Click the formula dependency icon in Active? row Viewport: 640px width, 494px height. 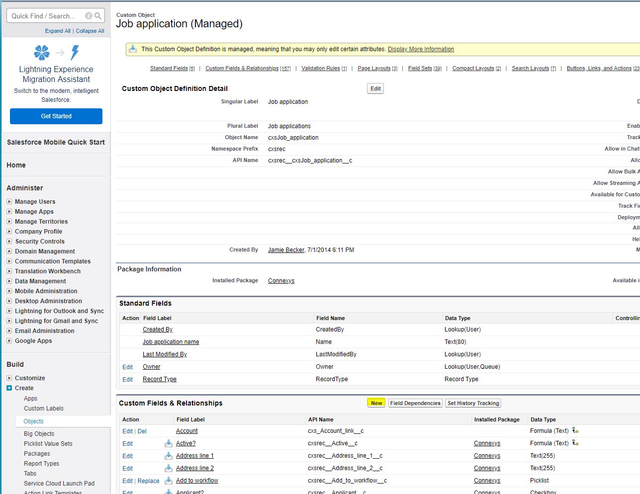[575, 443]
